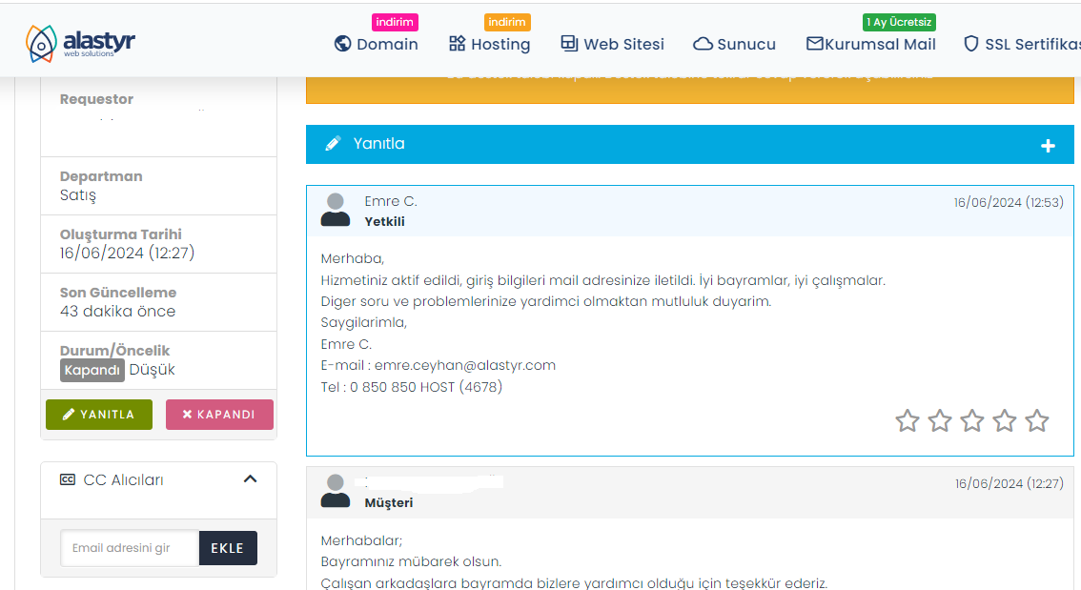Click the Tel : 0 850 850 HOST line
This screenshot has width=1081, height=590.
click(x=412, y=387)
